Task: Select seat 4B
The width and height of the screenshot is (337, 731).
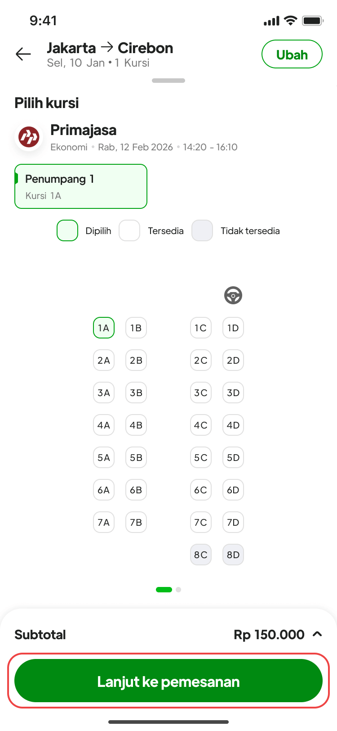Action: pos(136,425)
